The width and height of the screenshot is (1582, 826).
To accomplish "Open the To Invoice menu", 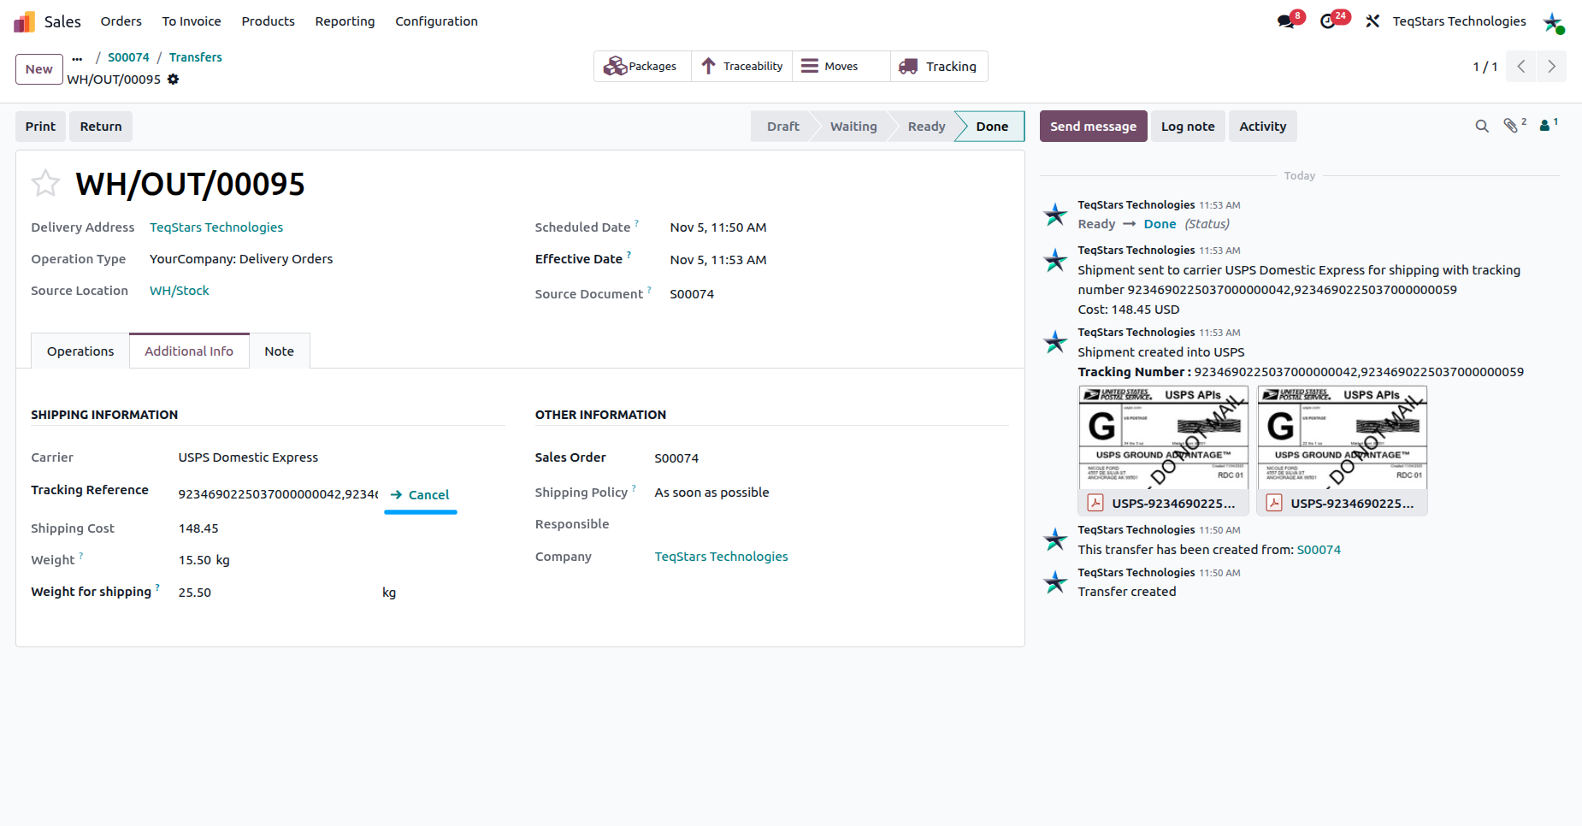I will pyautogui.click(x=192, y=21).
